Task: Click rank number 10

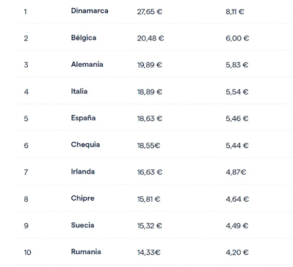Action: pos(27,253)
